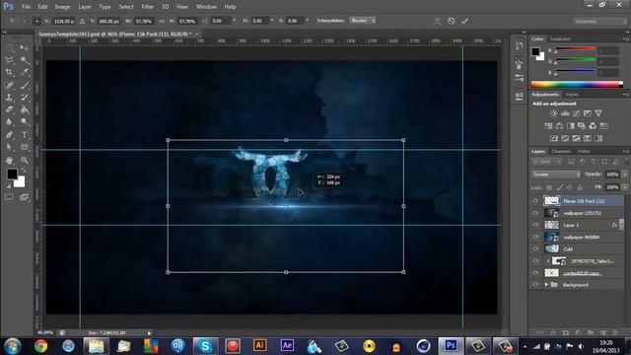Hide the Background group
Screen dimensions: 631x355
click(535, 285)
